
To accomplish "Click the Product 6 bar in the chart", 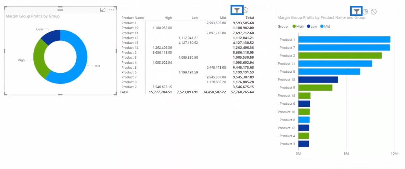I will pos(304,104).
